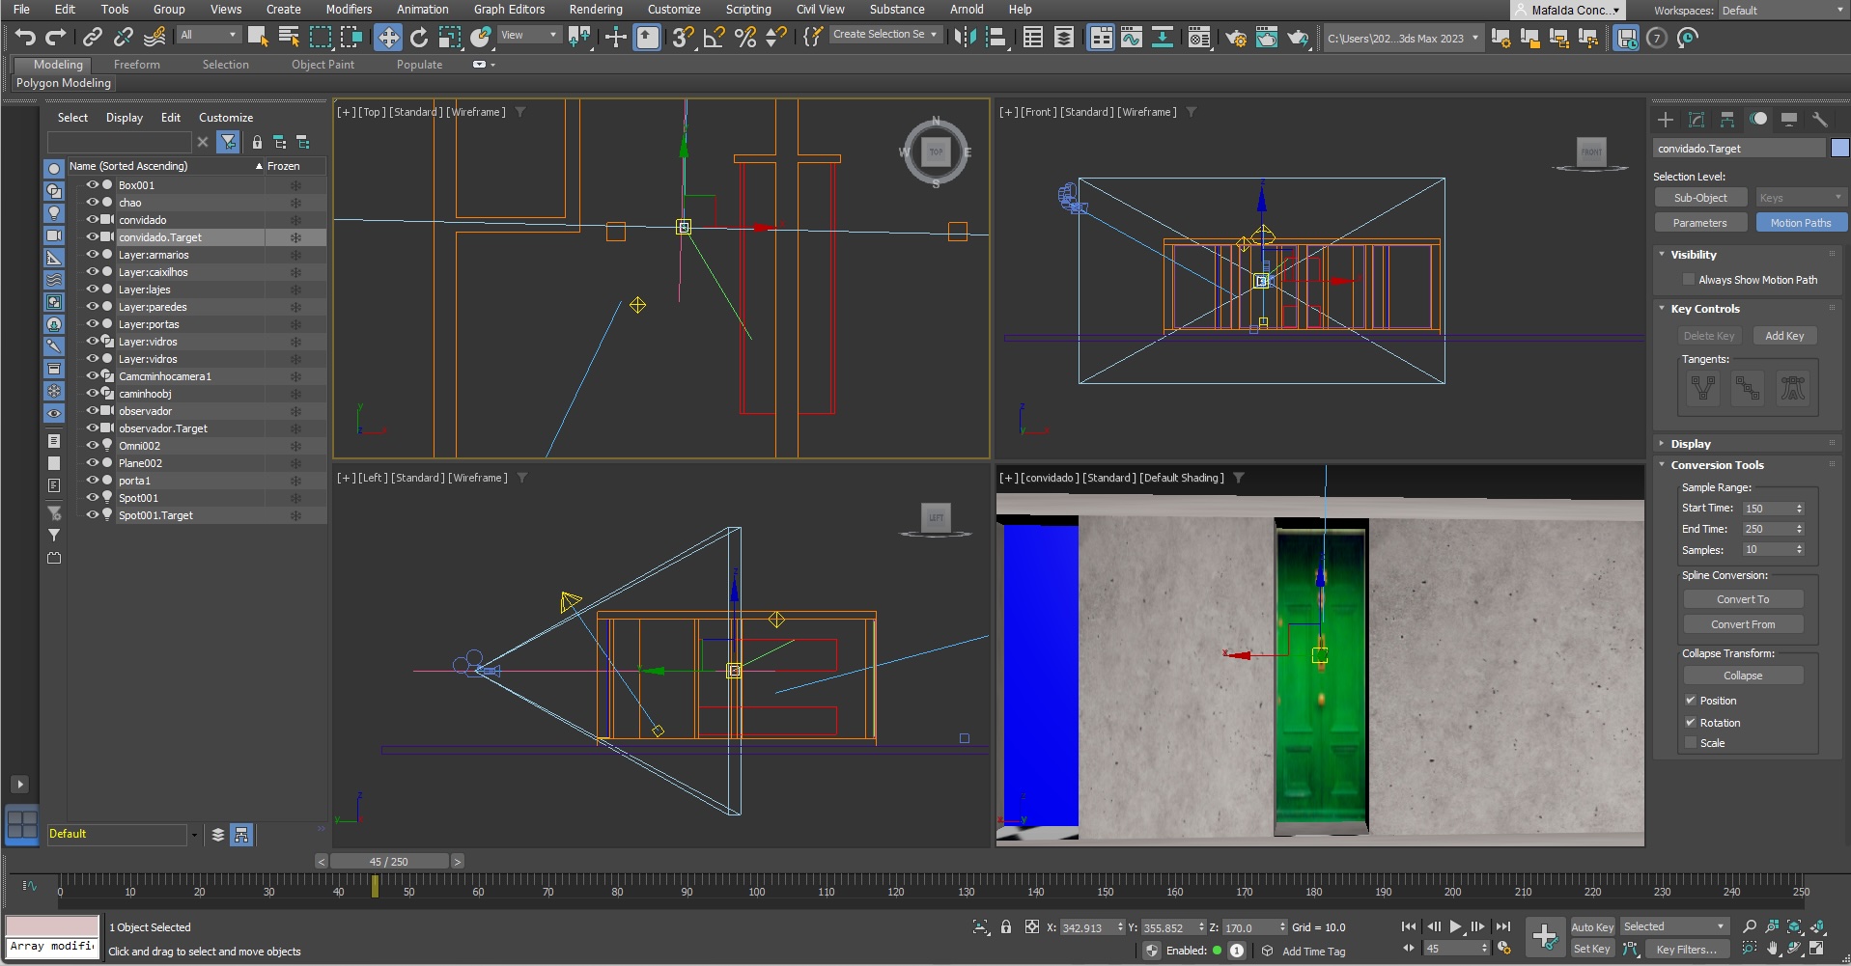Open the Selected key filter dropdown
The width and height of the screenshot is (1851, 966).
coord(1673,926)
